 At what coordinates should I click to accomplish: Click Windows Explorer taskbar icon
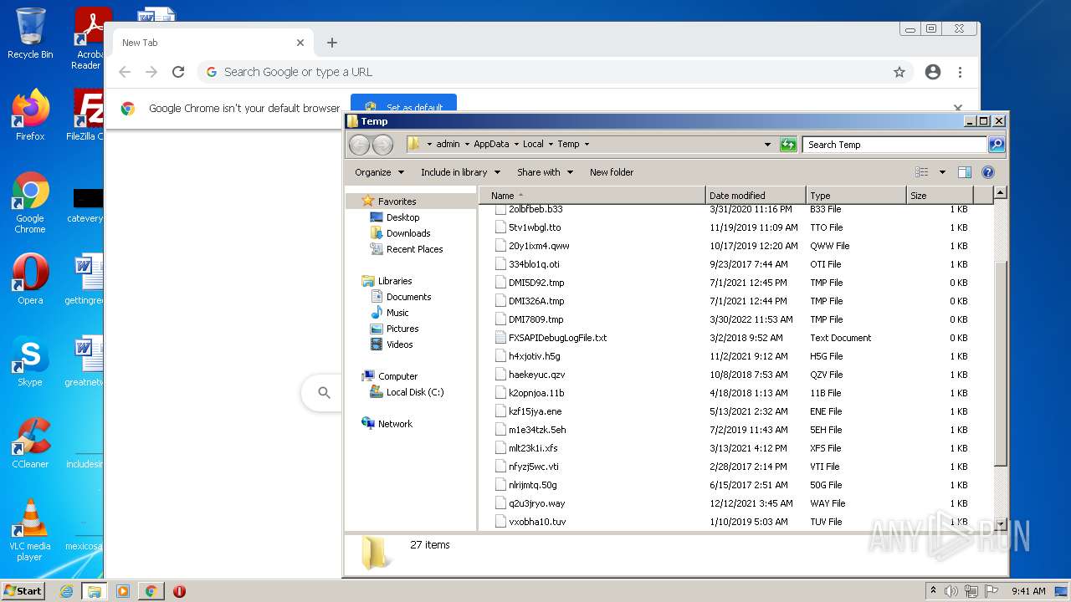coord(94,591)
